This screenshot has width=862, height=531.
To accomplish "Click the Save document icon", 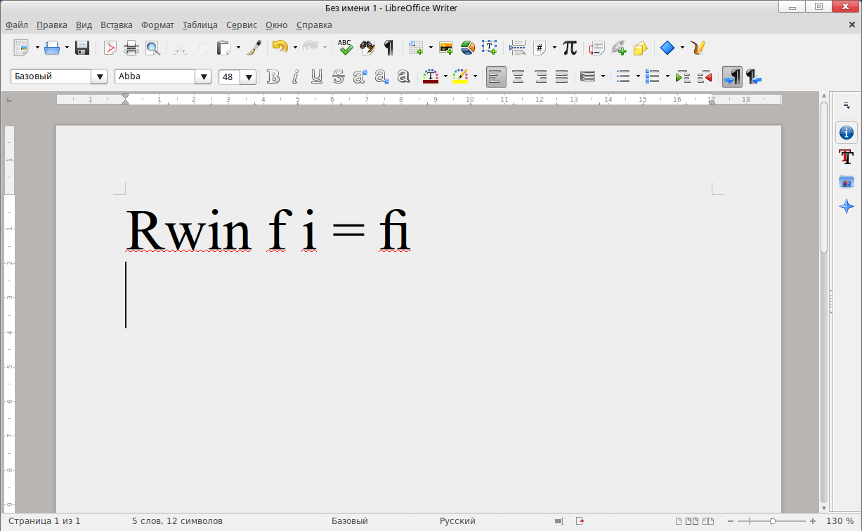I will pyautogui.click(x=82, y=48).
